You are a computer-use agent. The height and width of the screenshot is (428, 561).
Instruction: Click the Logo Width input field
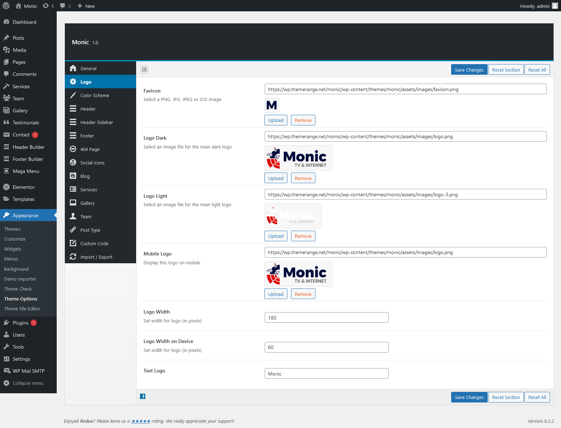pos(326,317)
